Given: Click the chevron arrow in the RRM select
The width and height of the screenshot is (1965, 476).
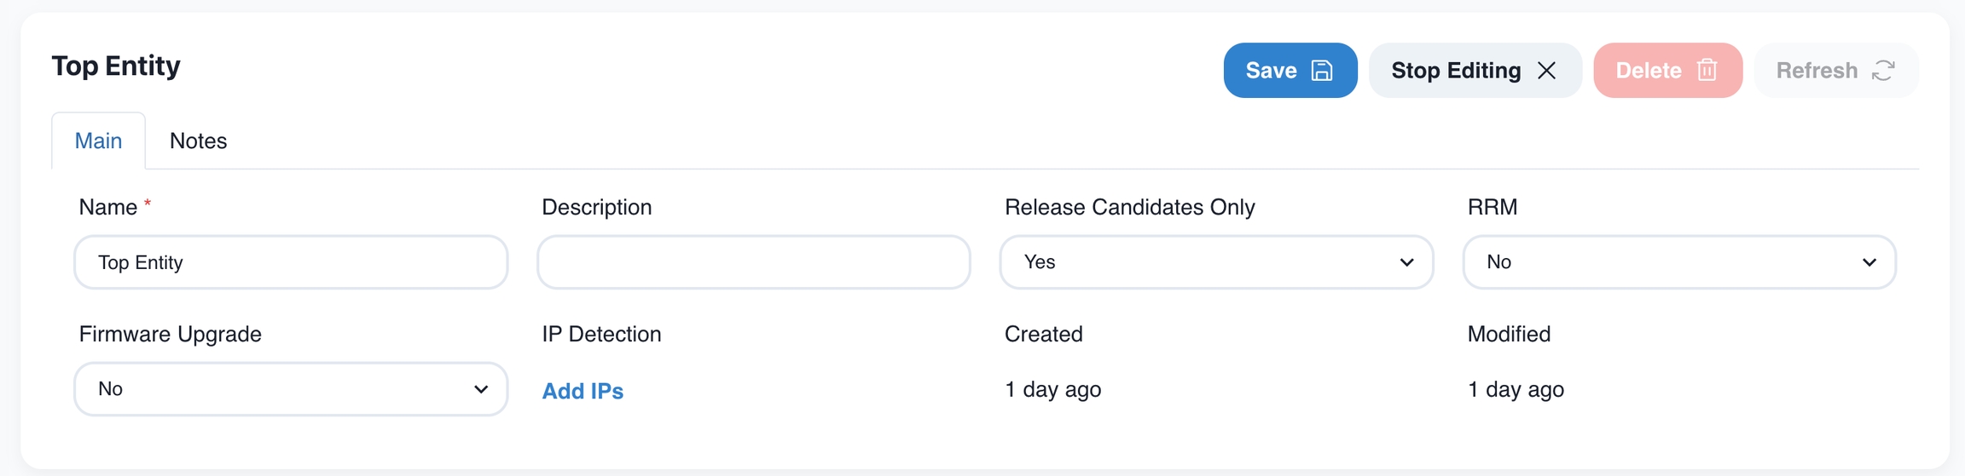Looking at the screenshot, I should [1869, 262].
